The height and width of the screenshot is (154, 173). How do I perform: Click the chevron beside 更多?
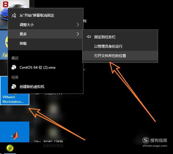78,34
